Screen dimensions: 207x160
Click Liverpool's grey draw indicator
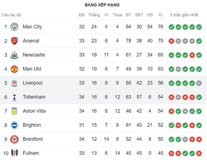(x=199, y=83)
